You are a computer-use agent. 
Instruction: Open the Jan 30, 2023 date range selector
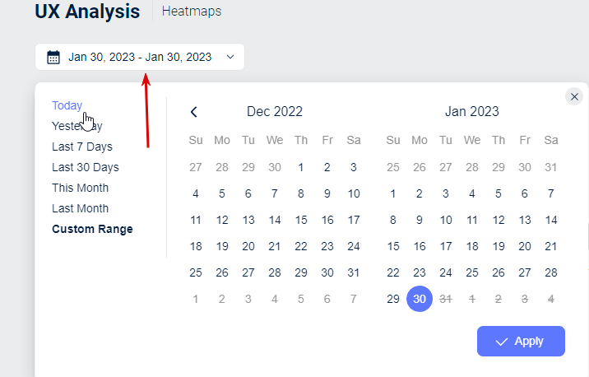tap(140, 57)
